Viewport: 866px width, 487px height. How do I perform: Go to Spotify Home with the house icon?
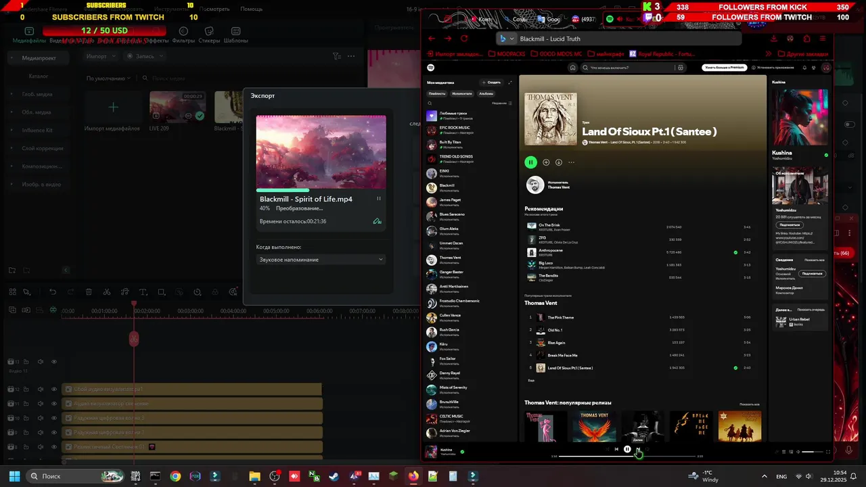[x=572, y=68]
